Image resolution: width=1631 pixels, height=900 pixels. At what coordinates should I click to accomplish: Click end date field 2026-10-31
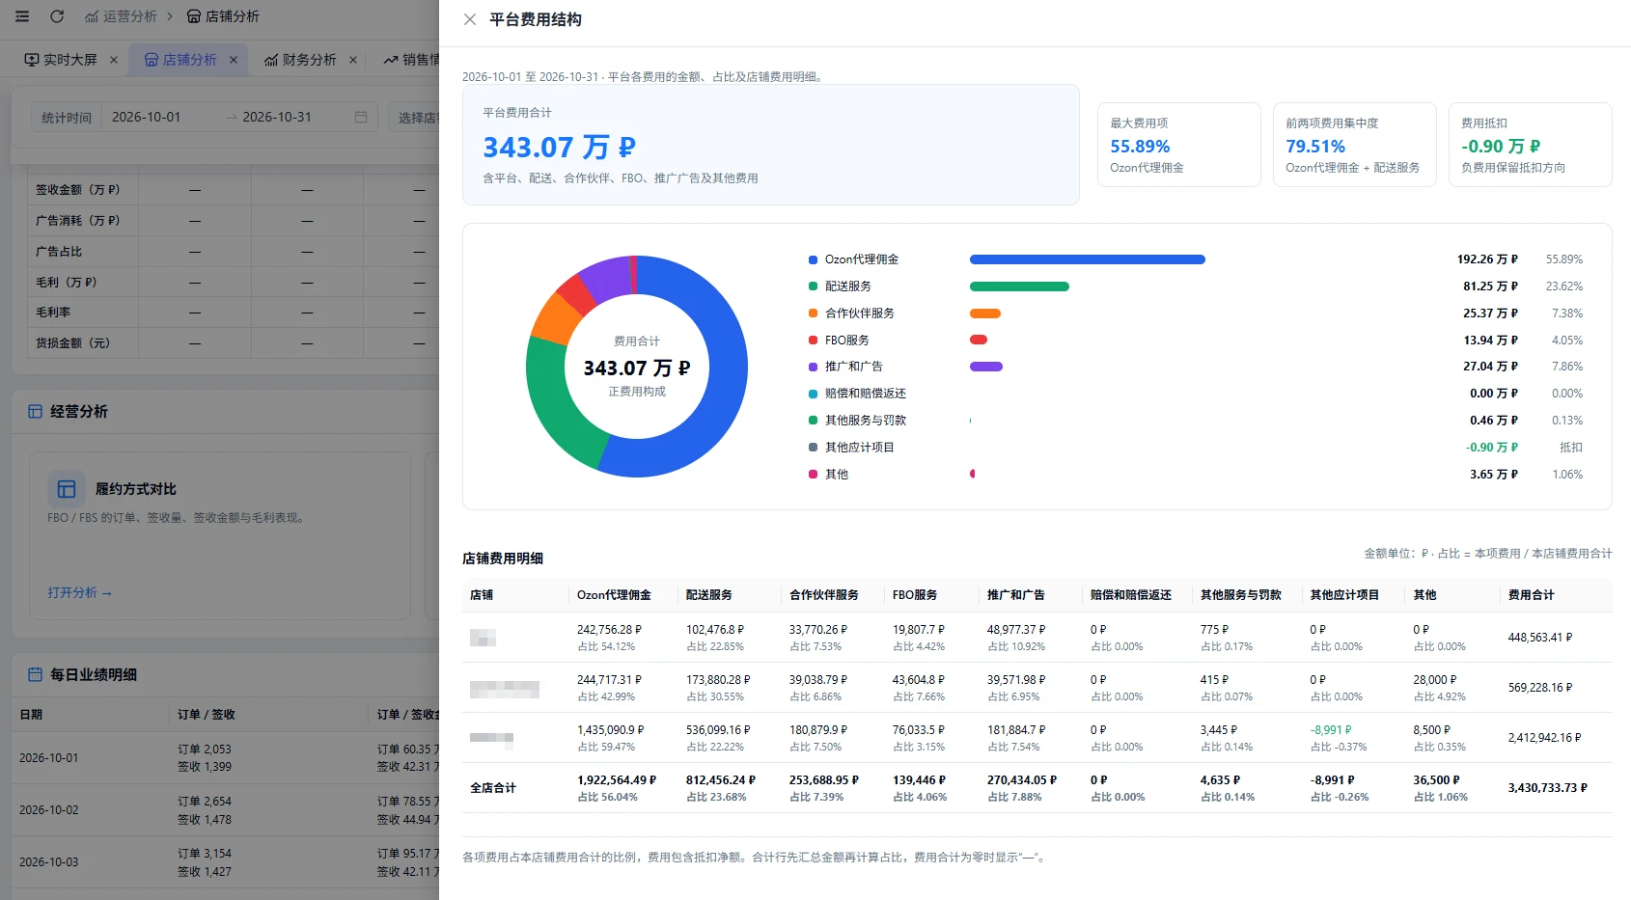277,117
